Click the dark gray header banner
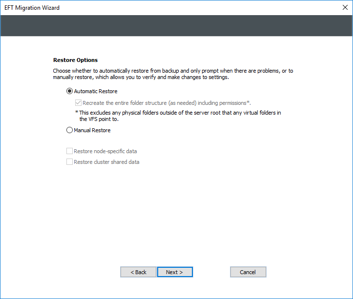Viewport: 353px width, 299px height. point(176,25)
